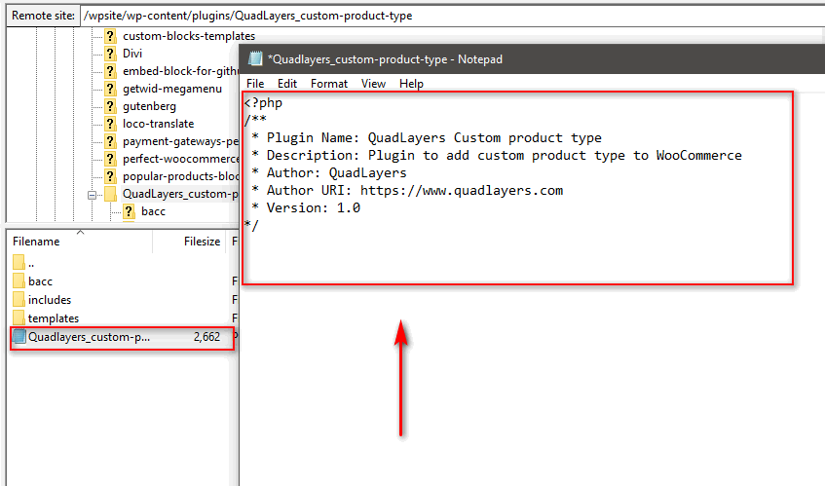The image size is (825, 486).
Task: Select the bacc subfolder in remote tree
Action: tap(153, 211)
